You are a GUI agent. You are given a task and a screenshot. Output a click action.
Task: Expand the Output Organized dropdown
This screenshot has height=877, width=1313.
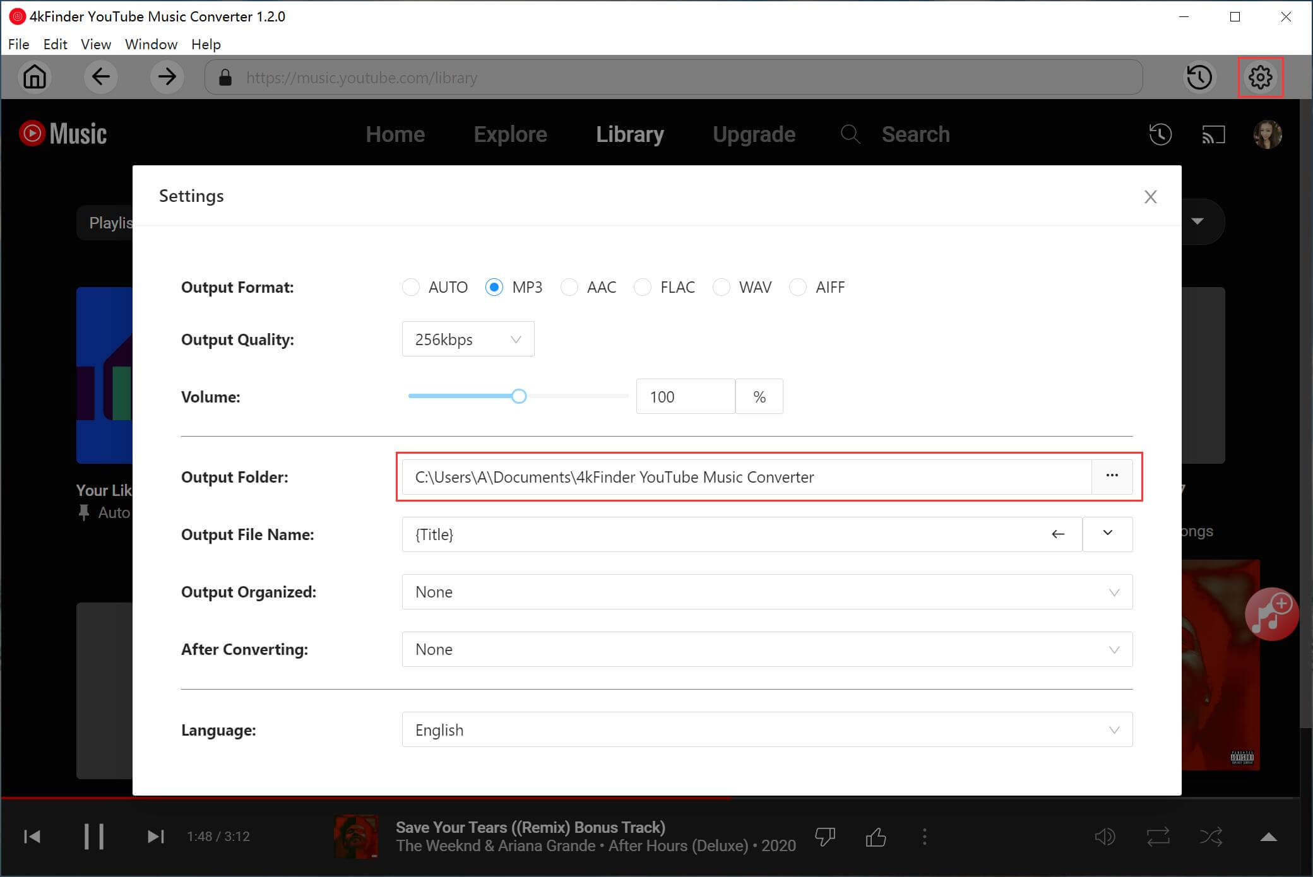(x=766, y=592)
